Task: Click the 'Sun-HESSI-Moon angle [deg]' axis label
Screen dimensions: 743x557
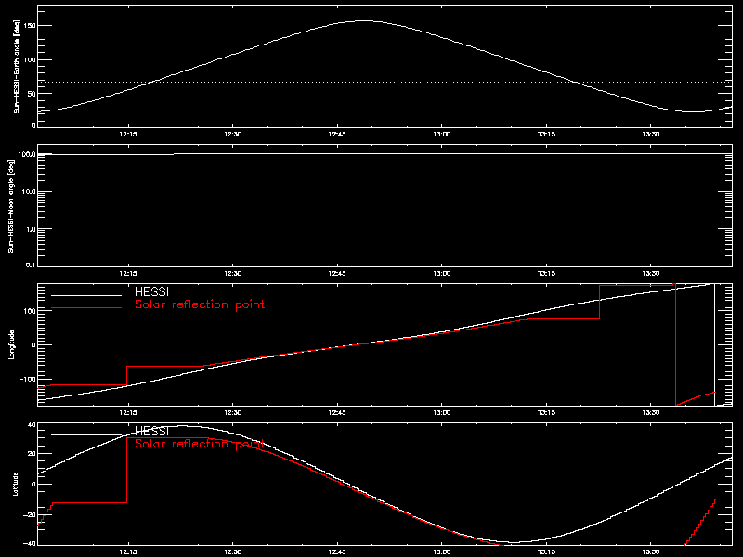Action: pos(11,205)
